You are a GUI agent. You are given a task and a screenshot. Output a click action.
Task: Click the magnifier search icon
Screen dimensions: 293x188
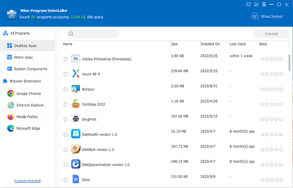pyautogui.click(x=72, y=34)
